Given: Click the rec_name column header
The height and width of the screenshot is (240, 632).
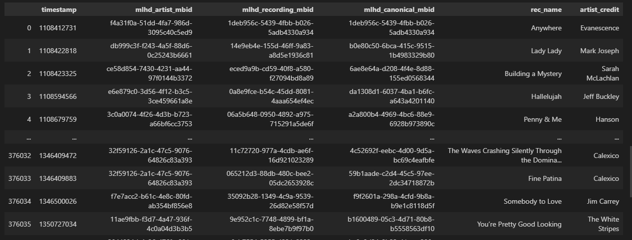Looking at the screenshot, I should tap(546, 9).
